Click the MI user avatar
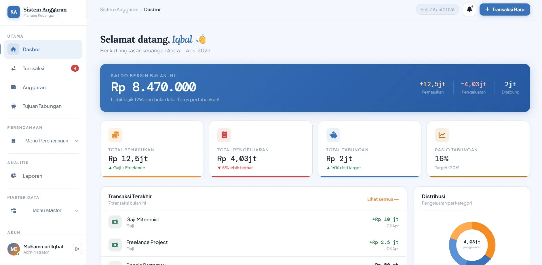The width and height of the screenshot is (542, 265). coord(14,249)
